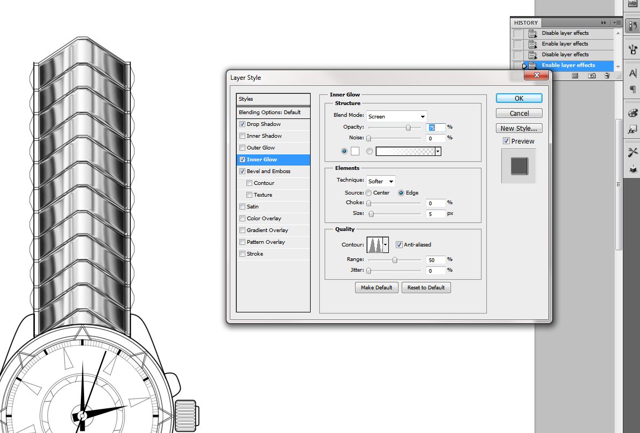Image resolution: width=640 pixels, height=433 pixels.
Task: Open the Swatches palette icon in the dock
Action: pos(633,114)
